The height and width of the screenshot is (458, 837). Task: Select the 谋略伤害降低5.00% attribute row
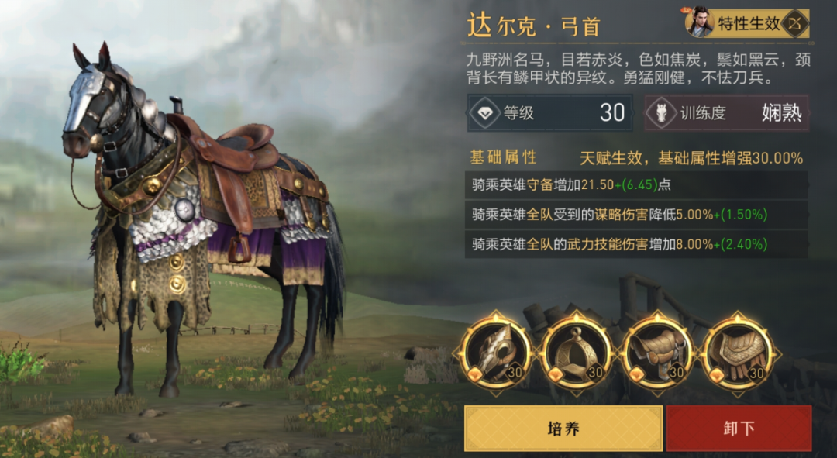click(x=636, y=215)
